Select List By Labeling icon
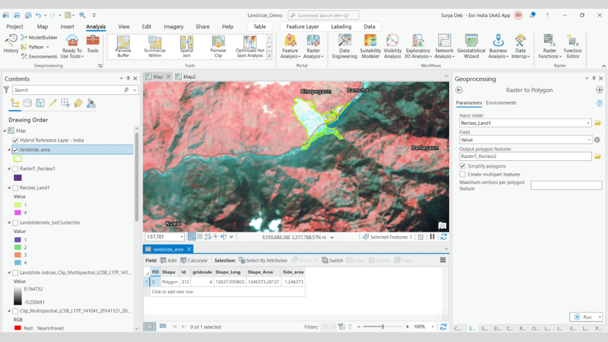 pyautogui.click(x=78, y=103)
